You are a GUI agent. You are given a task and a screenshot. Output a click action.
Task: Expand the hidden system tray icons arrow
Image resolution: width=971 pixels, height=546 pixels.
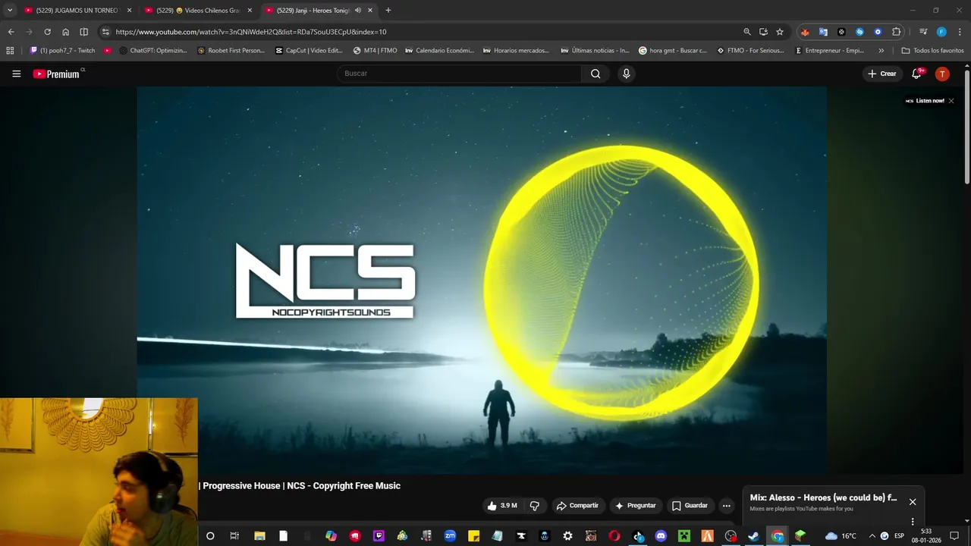872,536
